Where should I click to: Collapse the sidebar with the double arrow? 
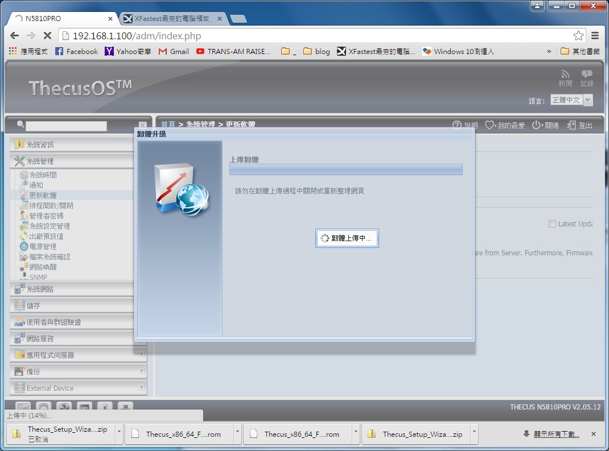click(x=142, y=125)
